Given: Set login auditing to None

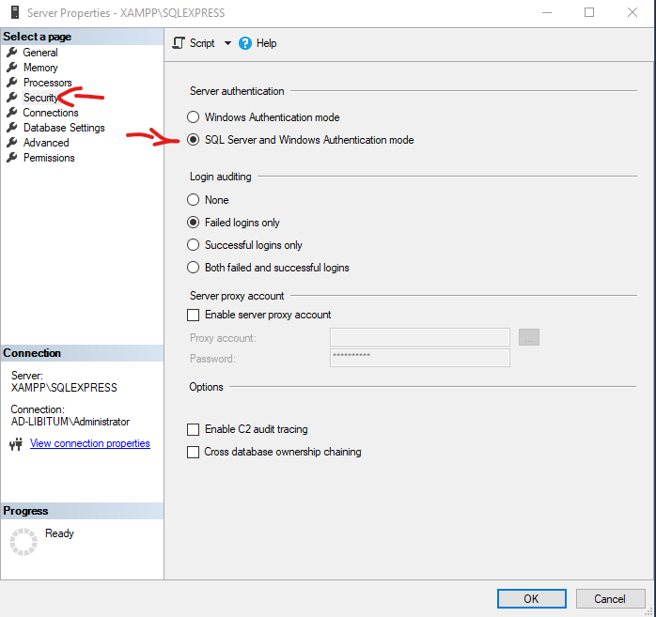Looking at the screenshot, I should pyautogui.click(x=194, y=200).
